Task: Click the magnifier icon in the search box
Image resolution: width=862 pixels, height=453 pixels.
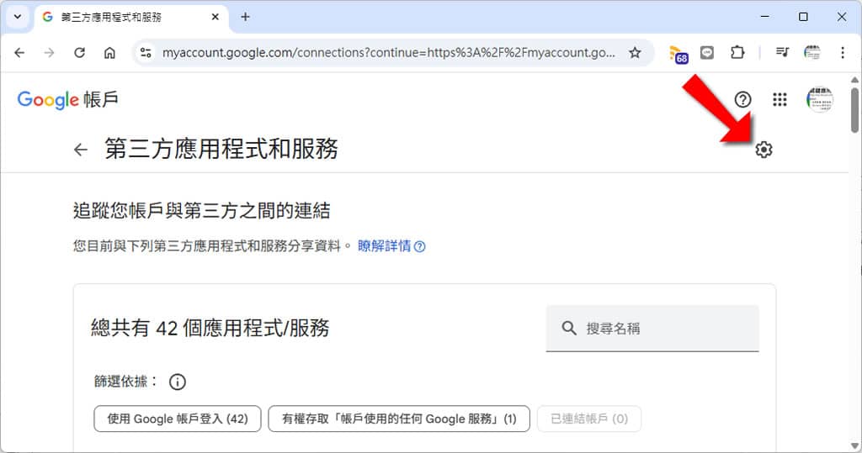Action: click(x=569, y=329)
